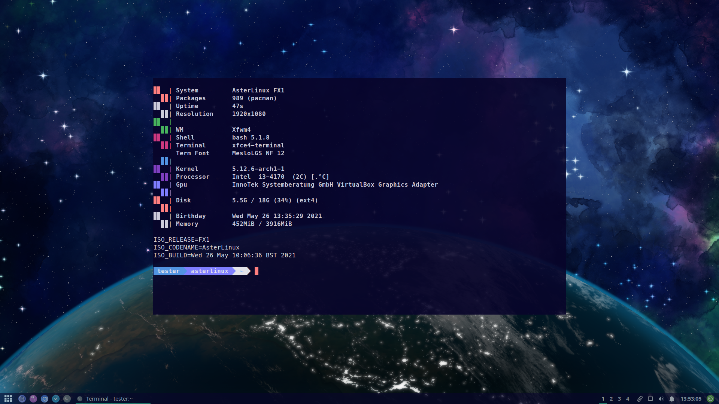719x404 pixels.
Task: Switch to workspace 1
Action: (x=603, y=399)
